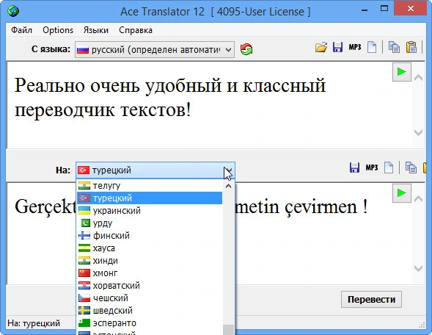This screenshot has height=335, width=432.
Task: Copy source text with top copy icon
Action: point(394,47)
